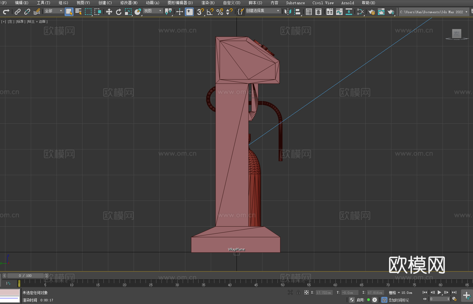Expand the 创建选择集 named selection dropdown

(x=263, y=11)
